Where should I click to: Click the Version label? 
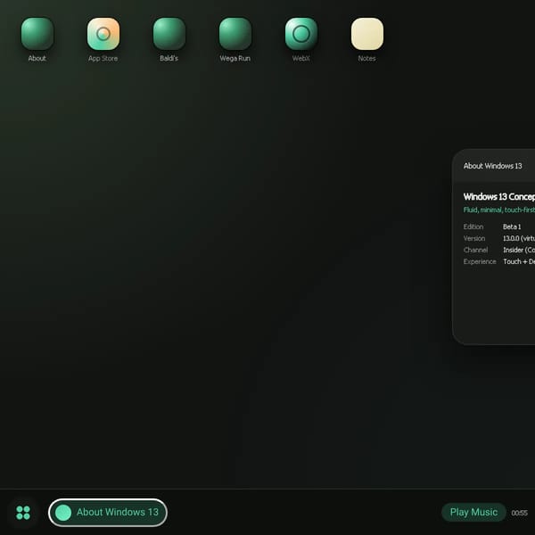pos(474,238)
